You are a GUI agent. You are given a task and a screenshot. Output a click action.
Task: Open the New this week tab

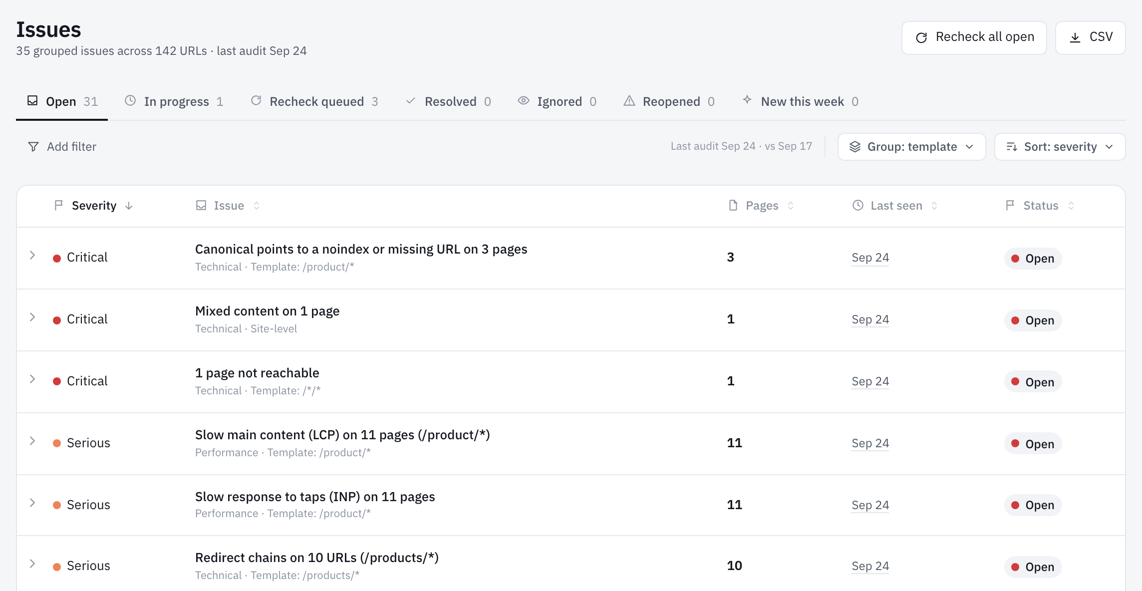(x=801, y=101)
